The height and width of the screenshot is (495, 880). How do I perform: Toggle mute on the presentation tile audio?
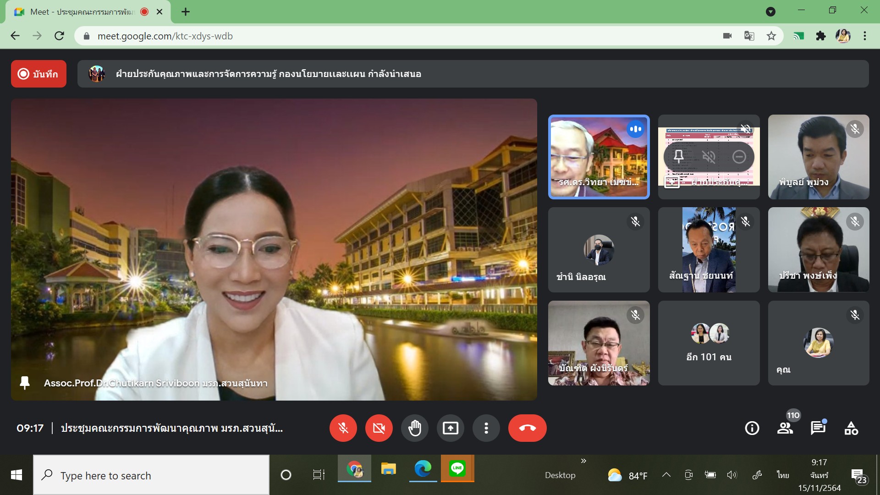[709, 157]
